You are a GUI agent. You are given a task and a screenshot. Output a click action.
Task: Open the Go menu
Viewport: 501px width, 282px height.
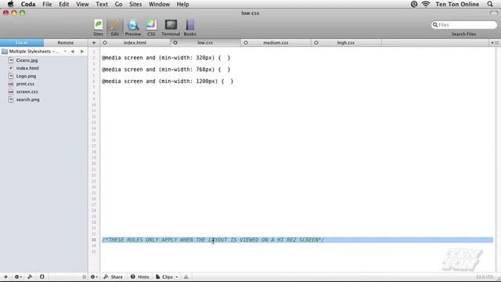[118, 4]
